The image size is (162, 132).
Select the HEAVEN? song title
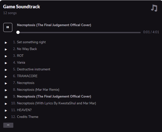tap(24, 110)
